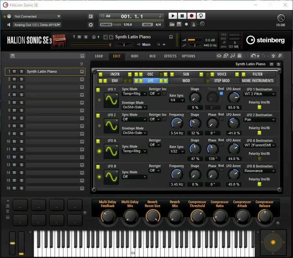Toggle the LFO 2 enable square
293x258 pixels.
[98, 116]
